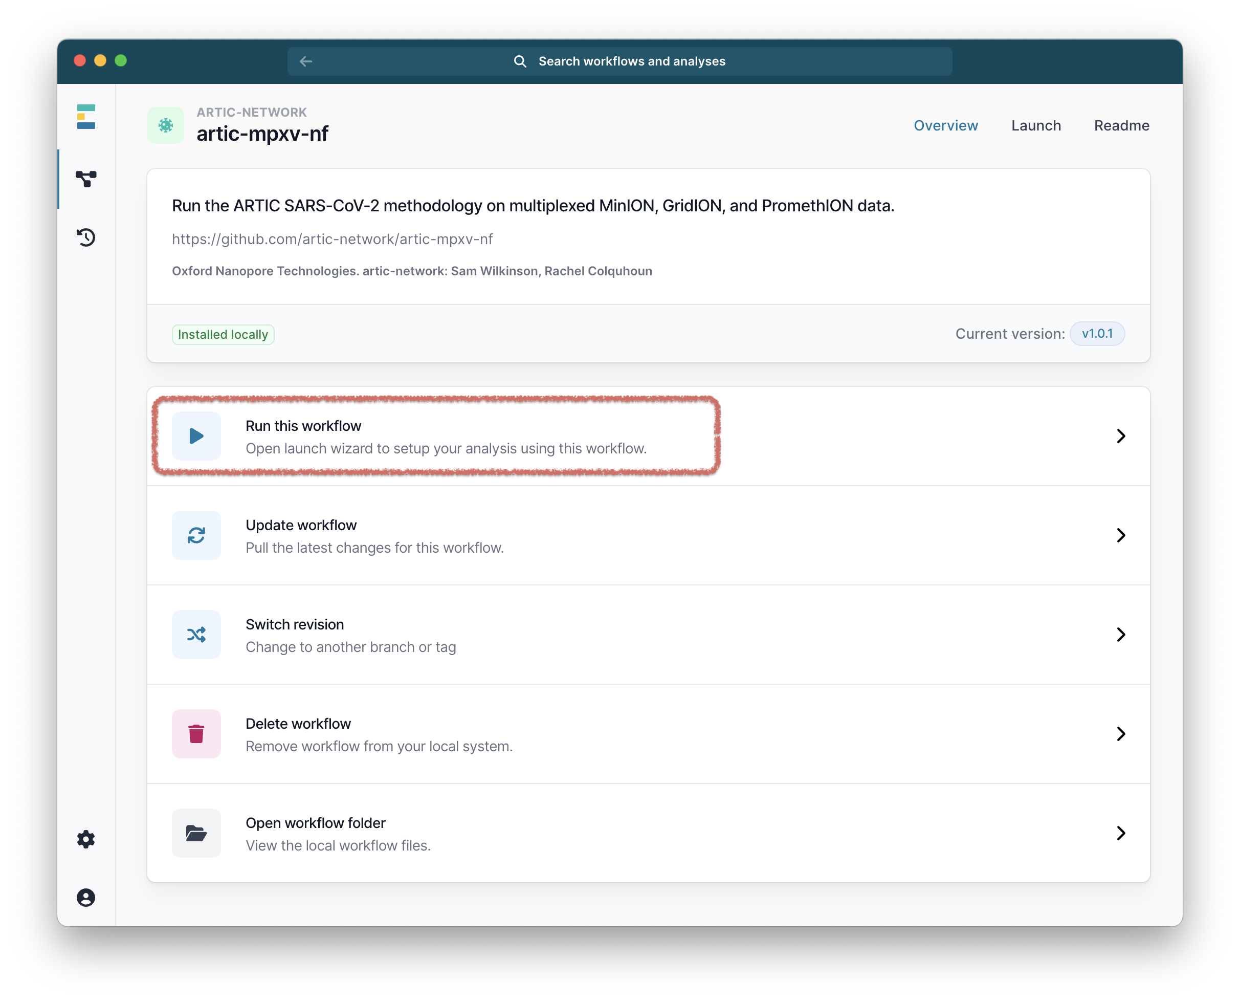Click the blue play icon

pyautogui.click(x=196, y=436)
